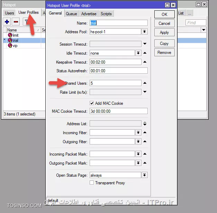Open Outgoing Packet Mark dropdown
The width and height of the screenshot is (217, 213).
click(x=138, y=163)
